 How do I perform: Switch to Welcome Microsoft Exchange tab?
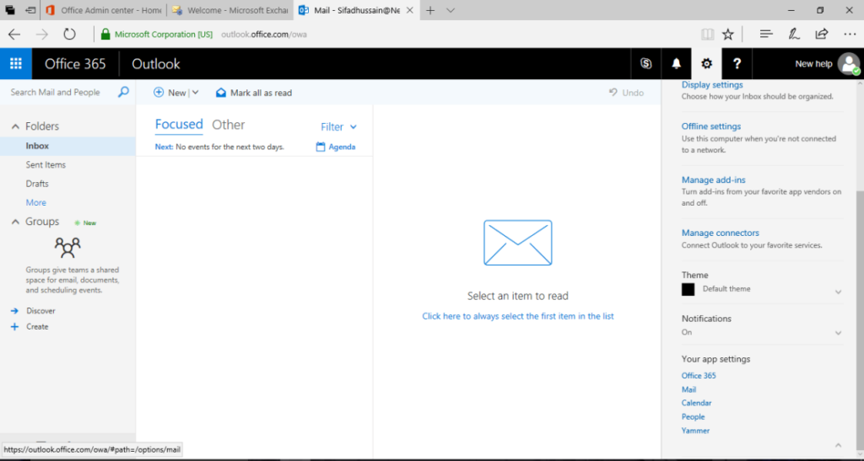tap(230, 10)
